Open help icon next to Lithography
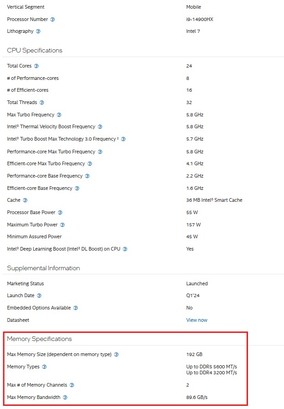The width and height of the screenshot is (284, 409). [x=38, y=31]
